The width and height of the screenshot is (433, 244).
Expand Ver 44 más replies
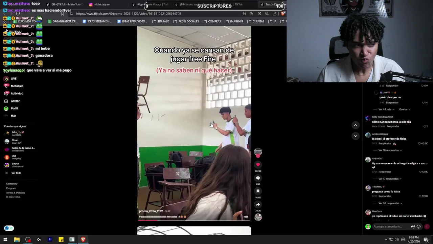click(x=386, y=109)
